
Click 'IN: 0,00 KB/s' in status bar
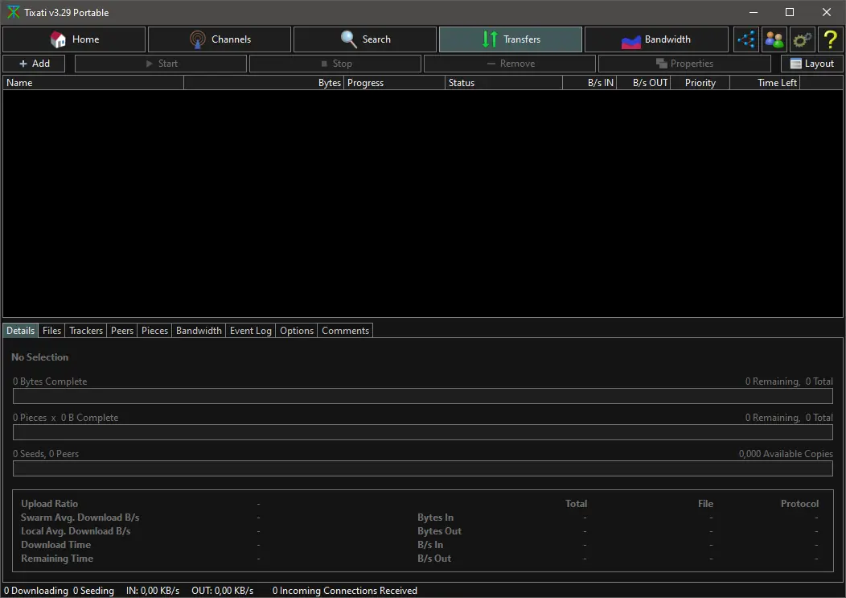click(153, 591)
